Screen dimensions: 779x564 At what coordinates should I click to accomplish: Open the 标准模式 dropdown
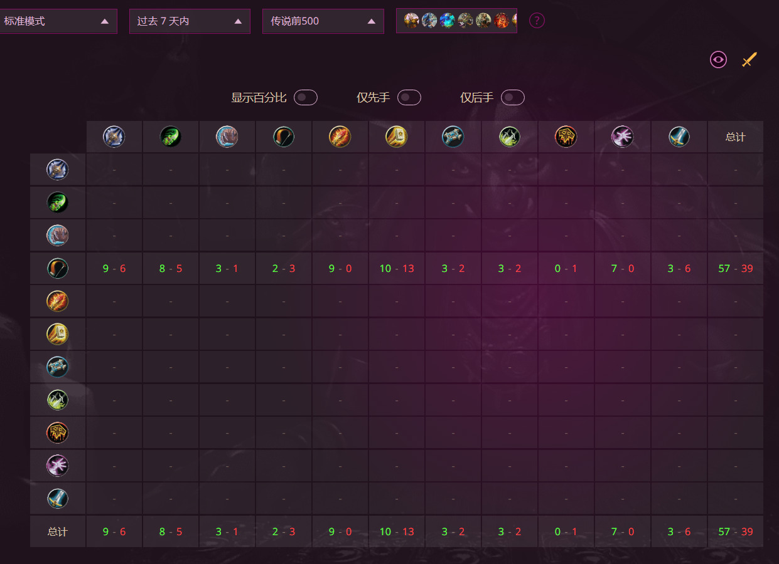(58, 21)
